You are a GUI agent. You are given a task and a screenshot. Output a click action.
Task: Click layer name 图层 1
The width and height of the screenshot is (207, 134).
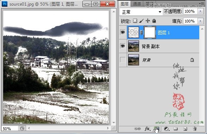pyautogui.click(x=164, y=33)
